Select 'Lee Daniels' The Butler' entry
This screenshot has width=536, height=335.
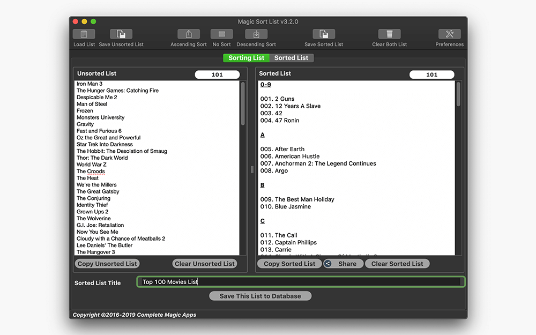[x=105, y=245]
